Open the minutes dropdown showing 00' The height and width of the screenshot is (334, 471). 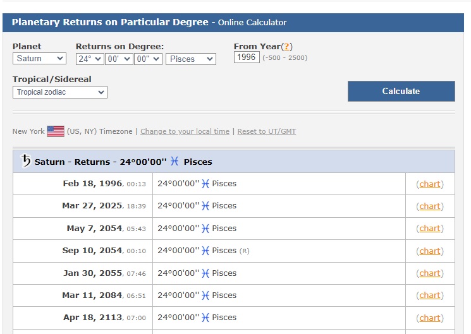118,59
